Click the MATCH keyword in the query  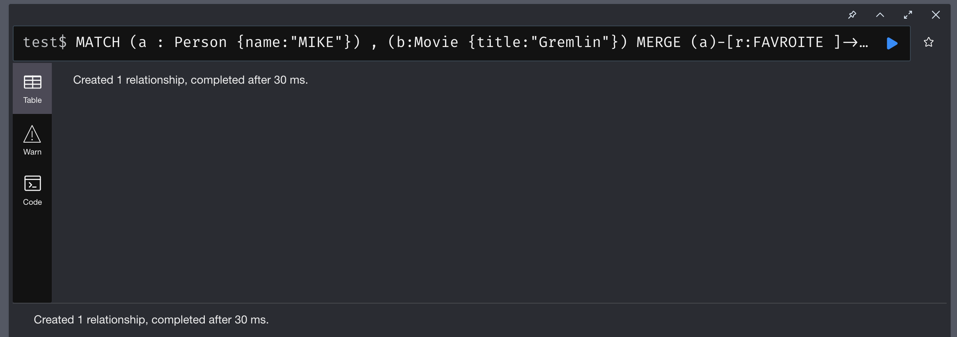coord(98,42)
